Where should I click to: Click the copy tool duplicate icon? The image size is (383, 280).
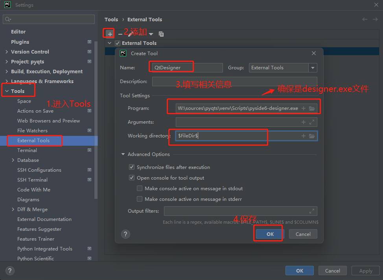pyautogui.click(x=161, y=34)
